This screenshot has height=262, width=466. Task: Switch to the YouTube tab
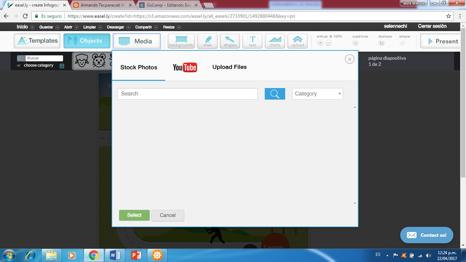point(185,68)
